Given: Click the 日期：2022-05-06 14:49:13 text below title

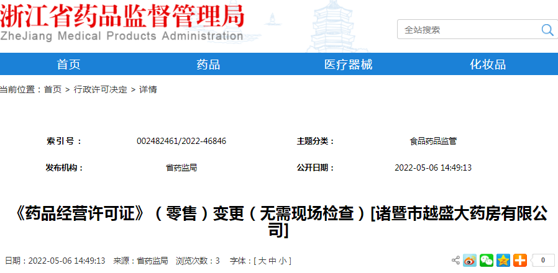Looking at the screenshot, I should tap(55, 261).
